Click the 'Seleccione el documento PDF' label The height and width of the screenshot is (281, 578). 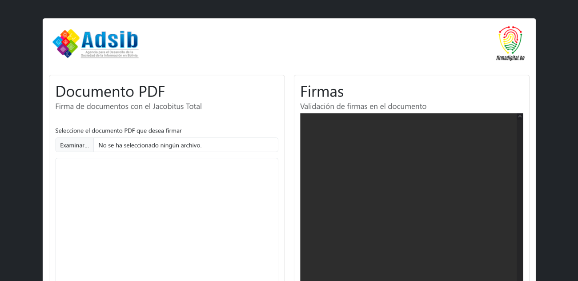coord(118,130)
